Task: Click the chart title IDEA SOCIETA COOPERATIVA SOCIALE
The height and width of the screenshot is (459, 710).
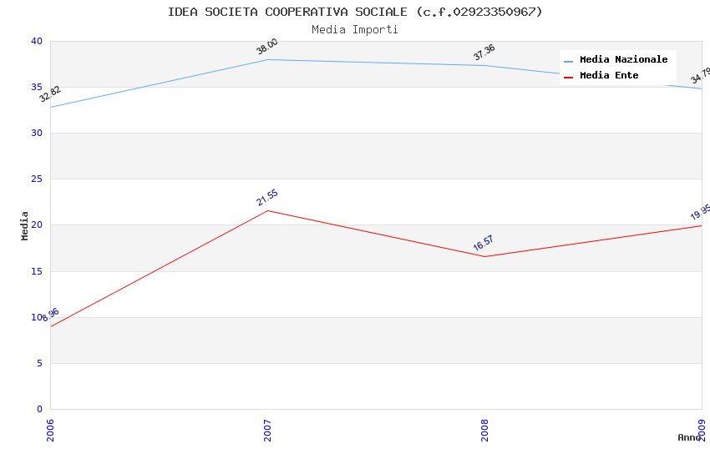Action: click(355, 12)
